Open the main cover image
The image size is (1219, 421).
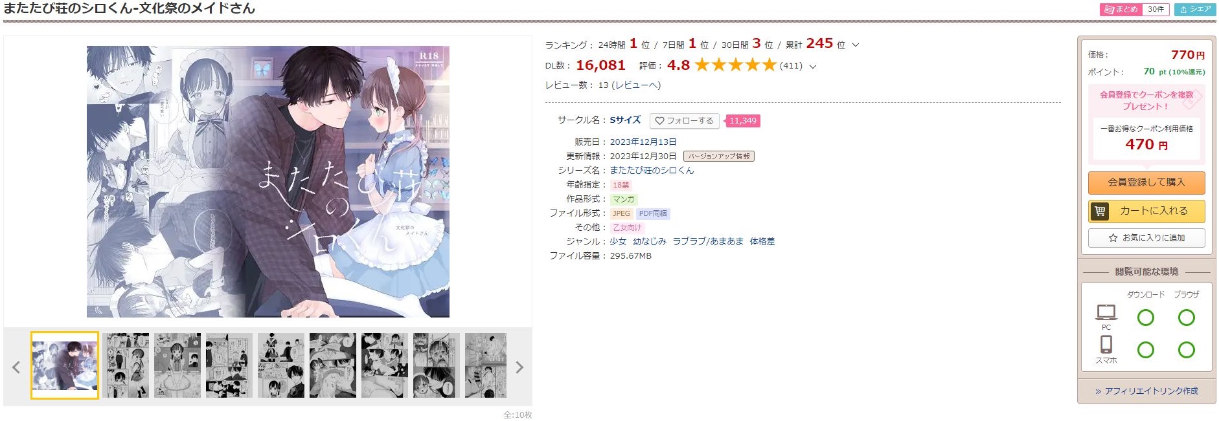(268, 182)
